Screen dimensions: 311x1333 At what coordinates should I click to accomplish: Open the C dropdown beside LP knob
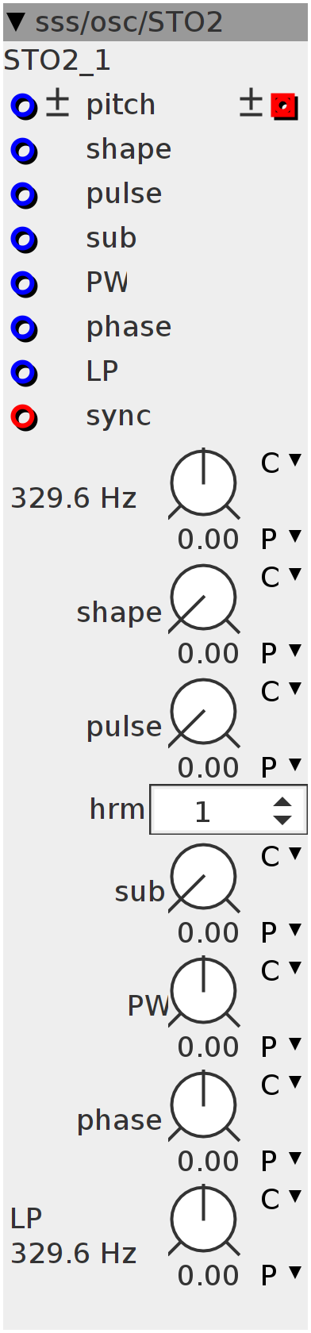point(281,1199)
